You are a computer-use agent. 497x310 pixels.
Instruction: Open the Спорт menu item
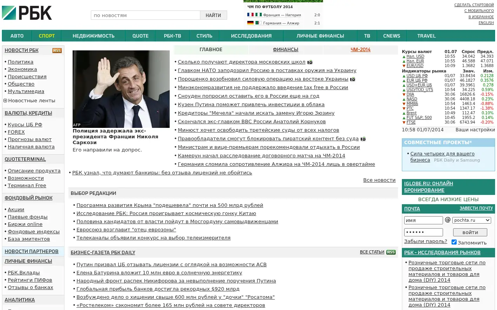click(x=47, y=36)
